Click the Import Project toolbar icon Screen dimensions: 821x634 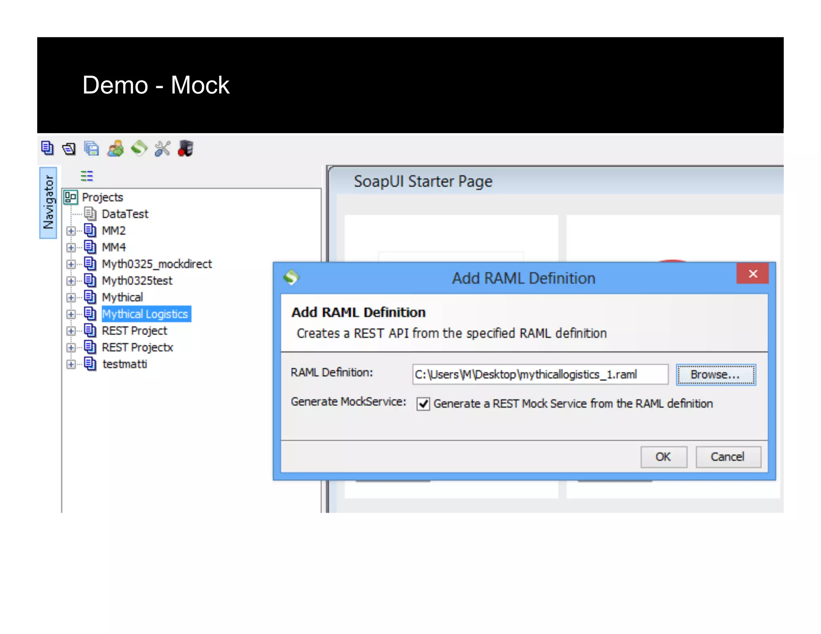[69, 149]
